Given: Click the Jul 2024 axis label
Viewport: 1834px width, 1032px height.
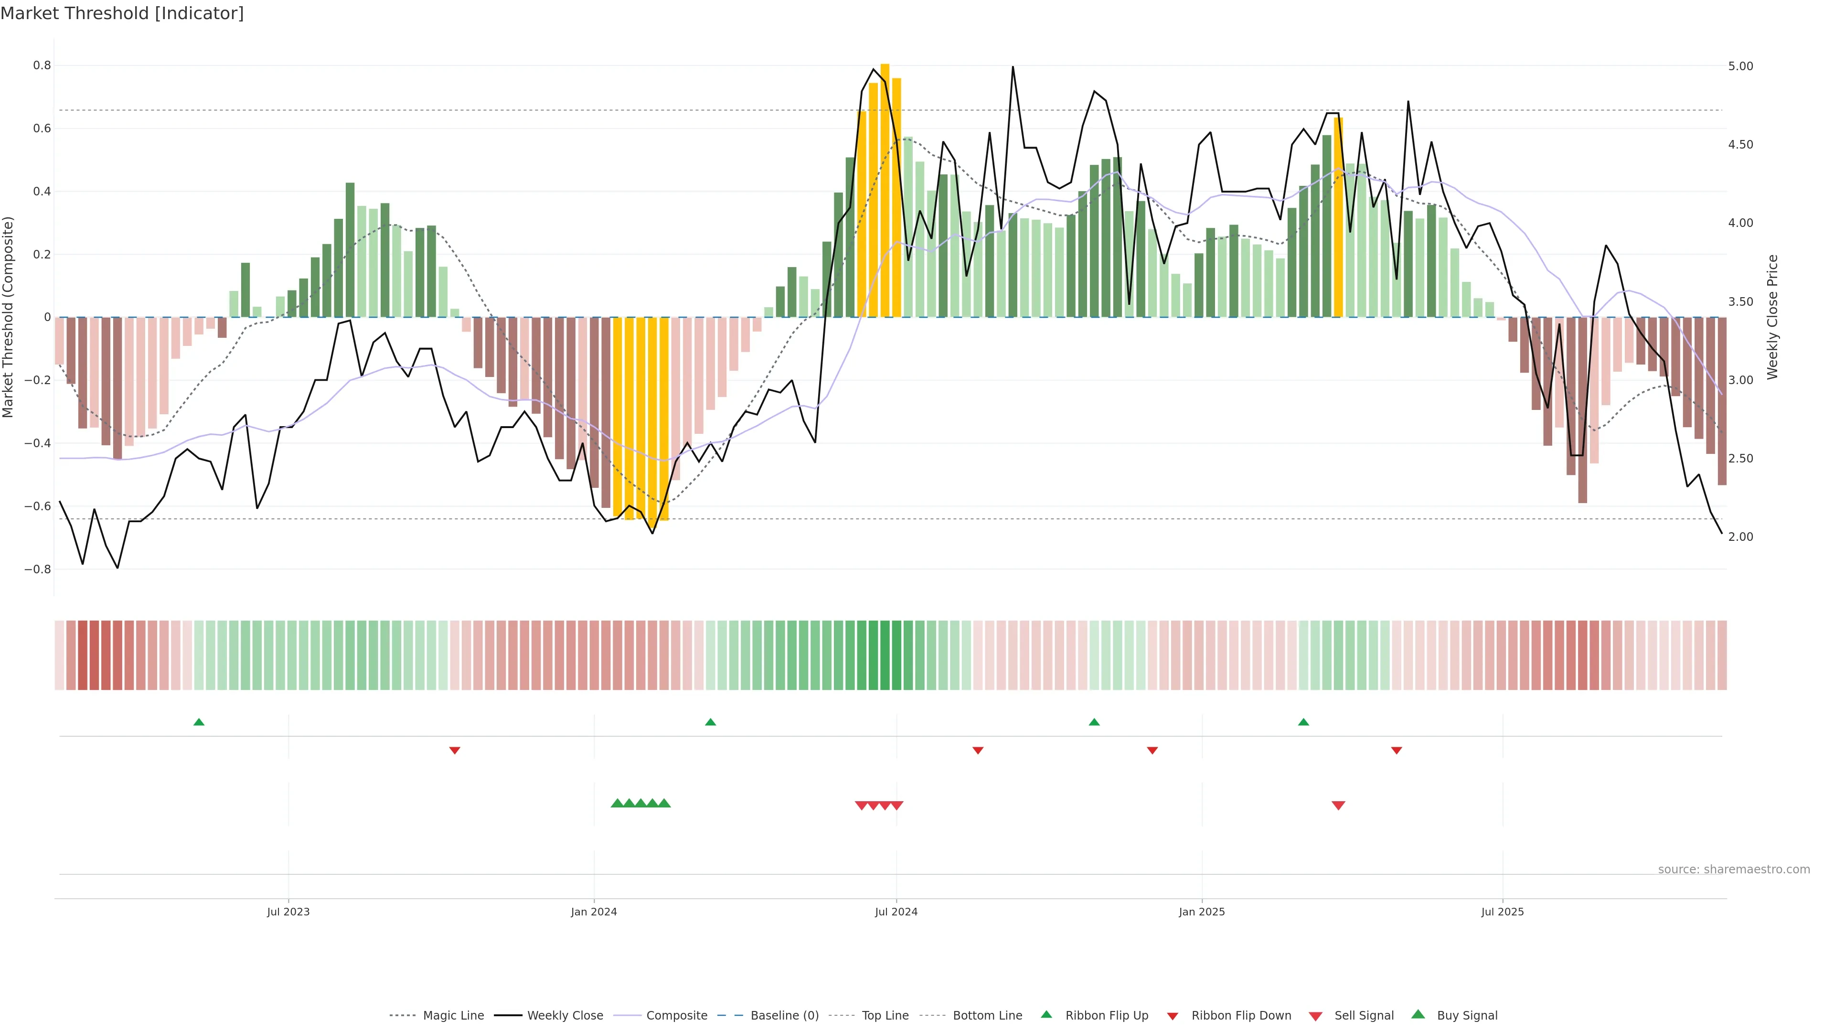Looking at the screenshot, I should (896, 912).
